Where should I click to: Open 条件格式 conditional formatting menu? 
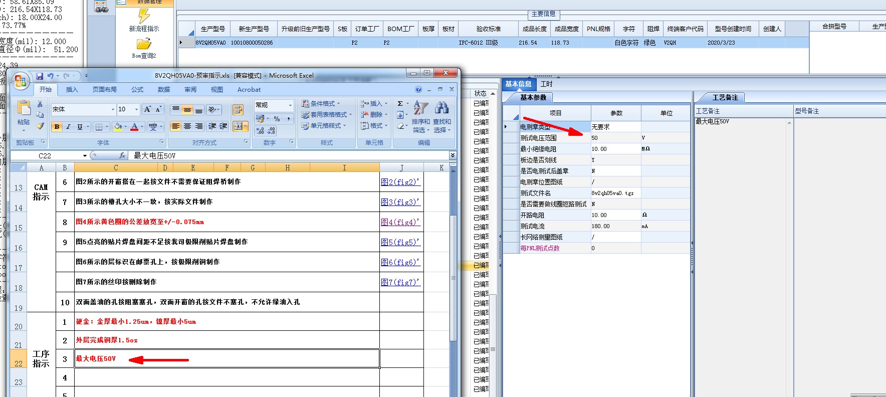click(321, 104)
